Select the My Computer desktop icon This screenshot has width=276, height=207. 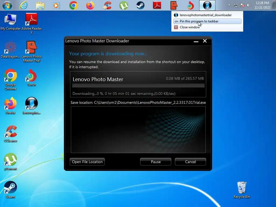(11, 22)
